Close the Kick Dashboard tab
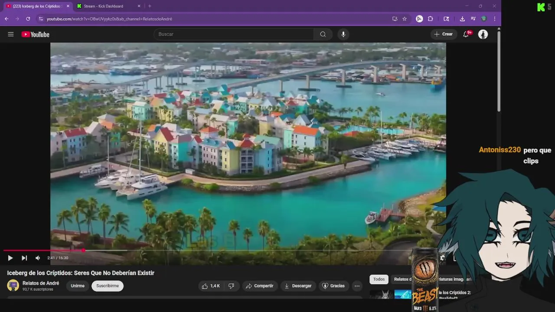555x312 pixels. (x=139, y=6)
